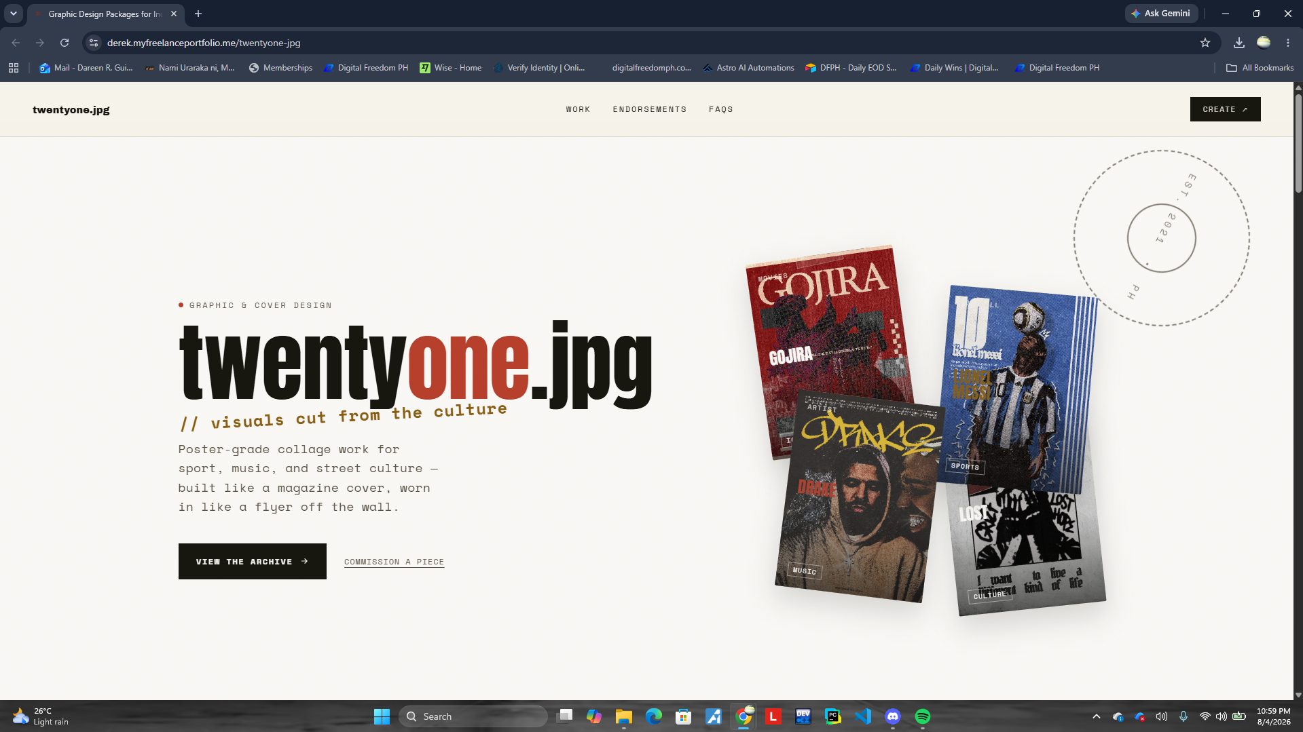Bookmark this page with the star
This screenshot has height=732, width=1303.
(1205, 43)
